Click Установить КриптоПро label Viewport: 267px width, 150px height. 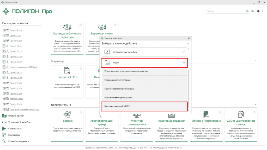(19, 122)
